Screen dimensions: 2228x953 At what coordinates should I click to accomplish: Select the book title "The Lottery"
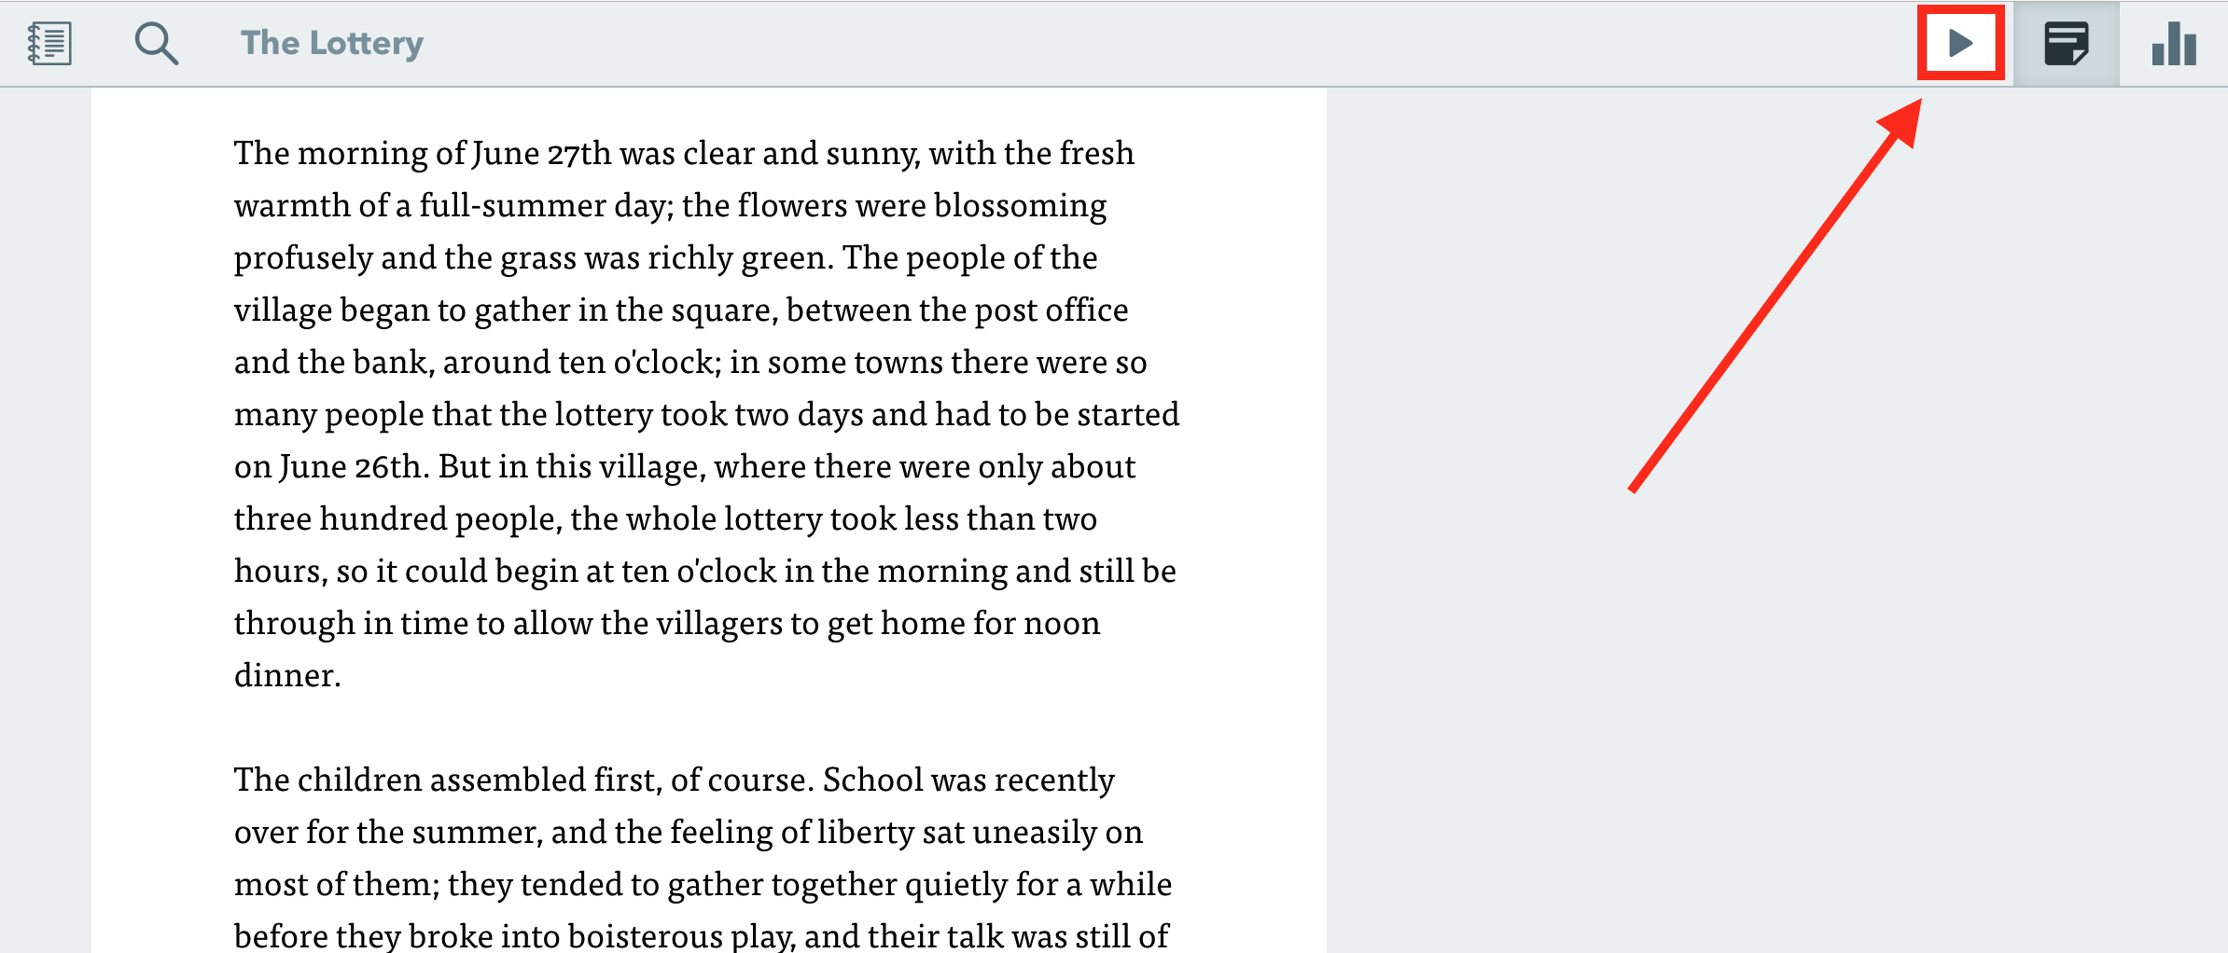click(332, 43)
